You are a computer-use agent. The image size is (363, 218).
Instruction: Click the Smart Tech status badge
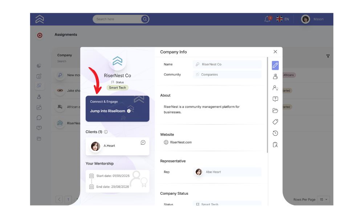117,88
